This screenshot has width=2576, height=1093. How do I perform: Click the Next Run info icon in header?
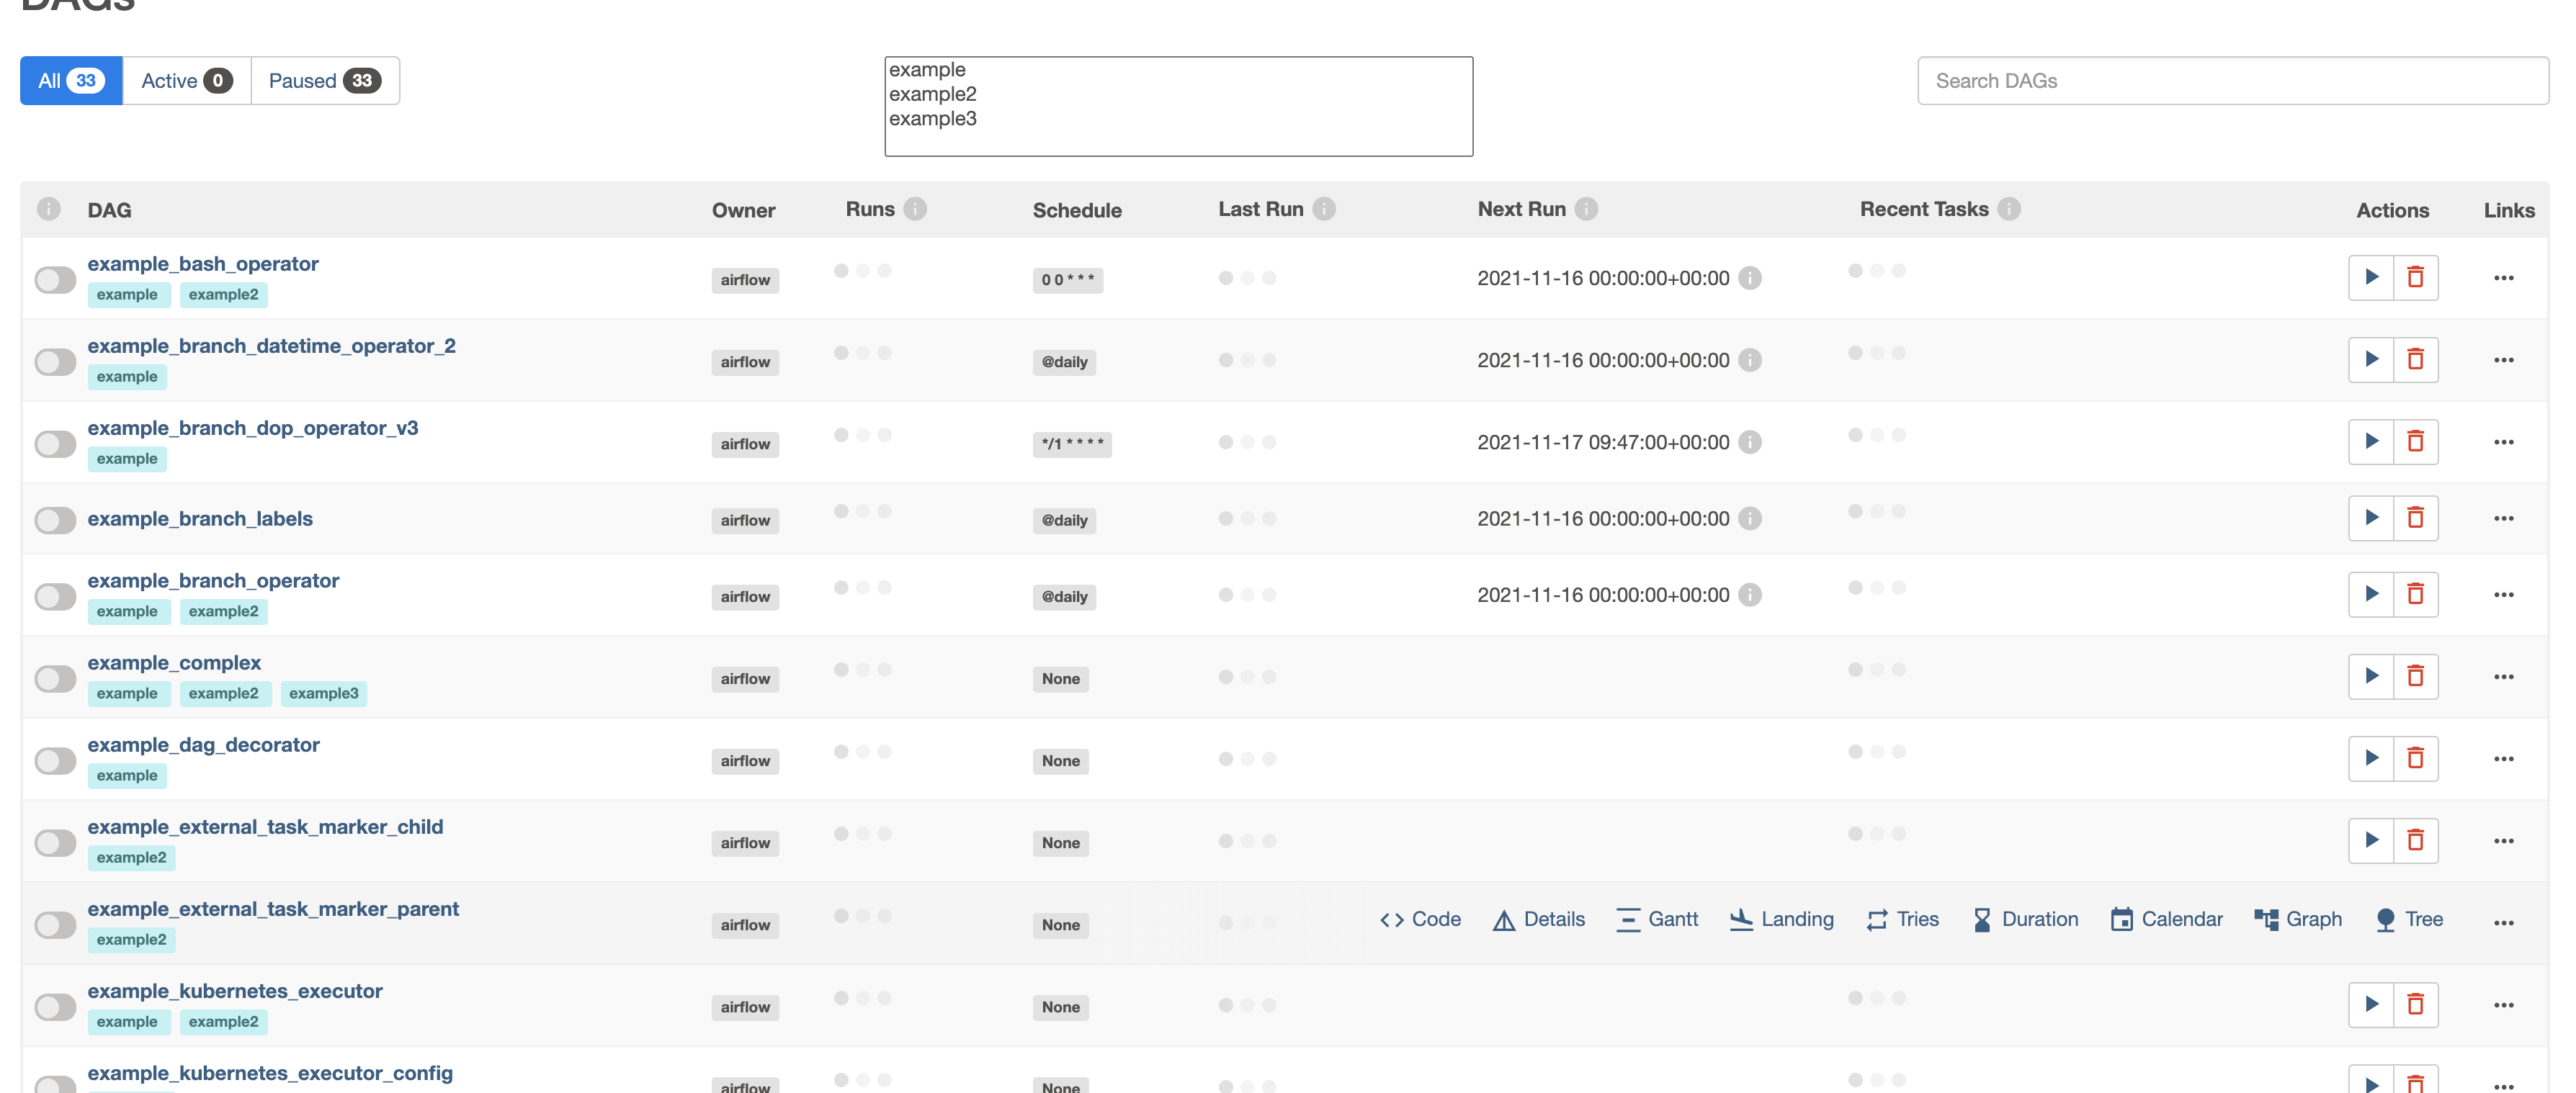point(1586,209)
